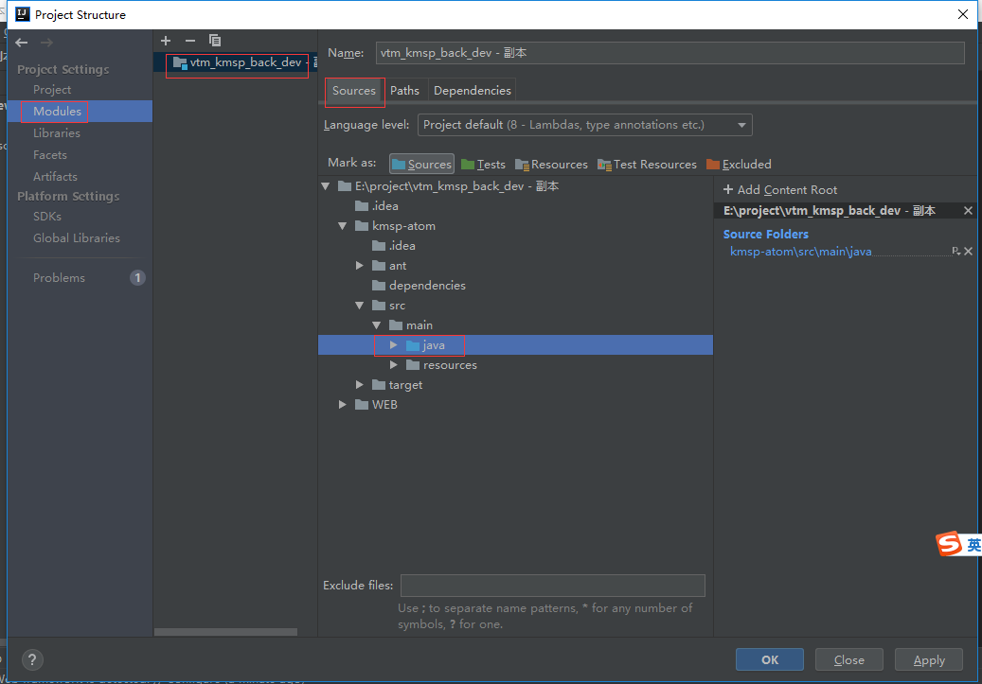
Task: Copy the selected module icon
Action: [x=215, y=41]
